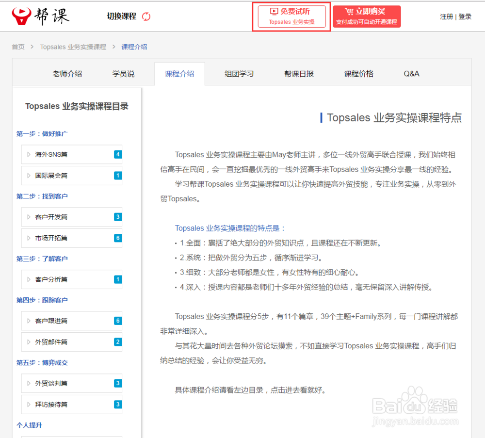Open the 学员说 tab
Screen dimensions: 485x438
point(123,74)
